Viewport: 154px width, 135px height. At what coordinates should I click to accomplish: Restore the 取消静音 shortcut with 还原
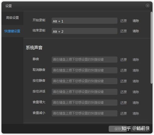click(x=123, y=71)
